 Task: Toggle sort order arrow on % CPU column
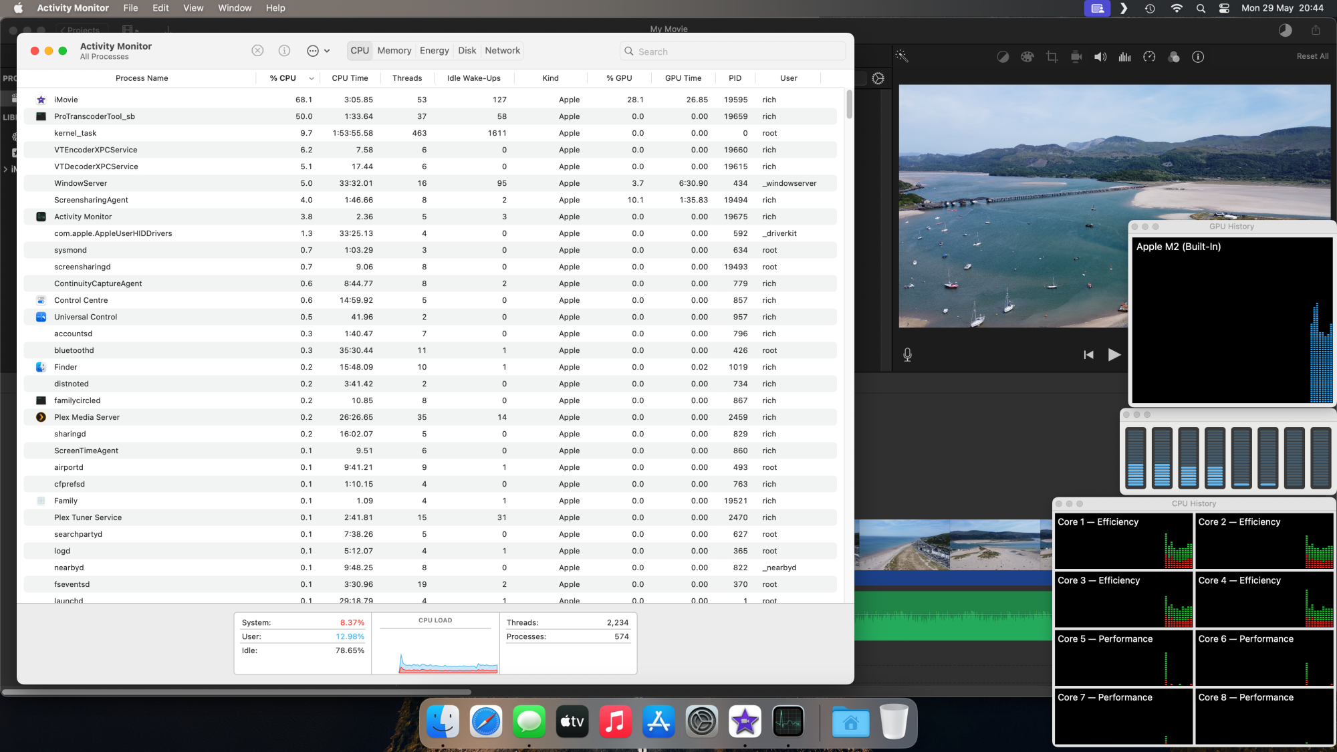click(312, 78)
